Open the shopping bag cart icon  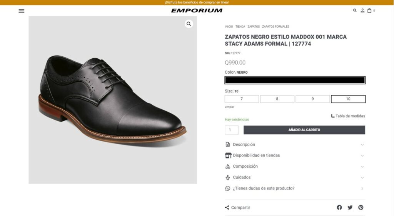pyautogui.click(x=369, y=10)
